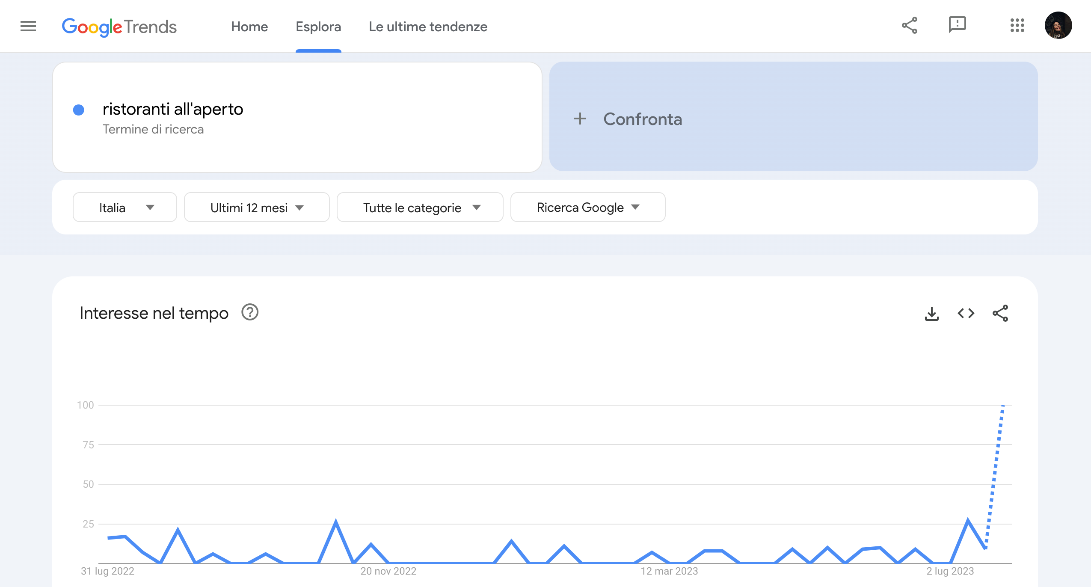
Task: Select the Esplora tab
Action: click(318, 27)
